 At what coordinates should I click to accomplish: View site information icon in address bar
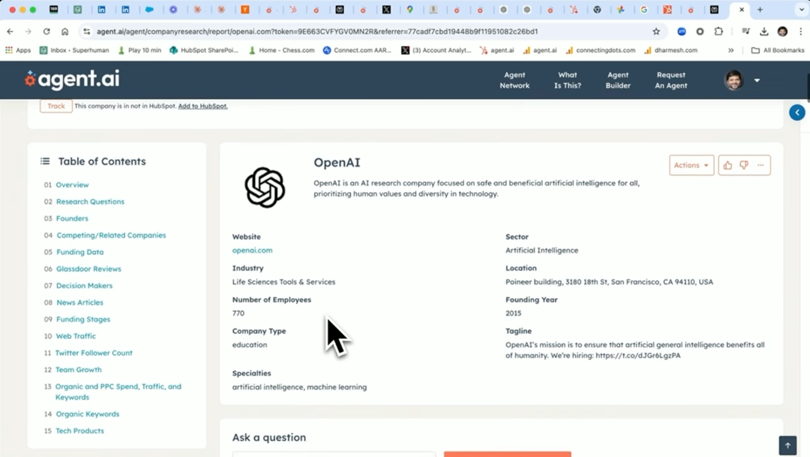click(86, 31)
